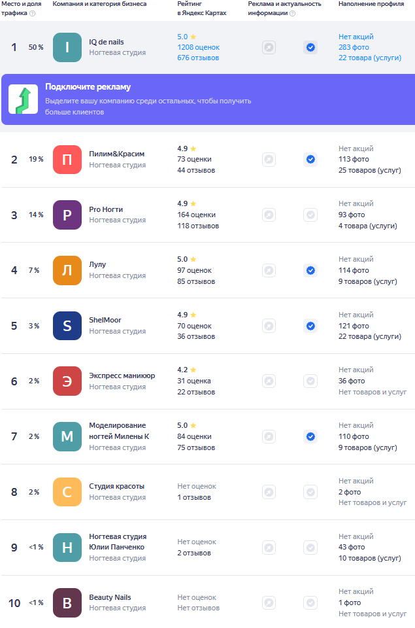Click the ShelMoor blue avatar icon
The image size is (415, 628).
click(67, 326)
